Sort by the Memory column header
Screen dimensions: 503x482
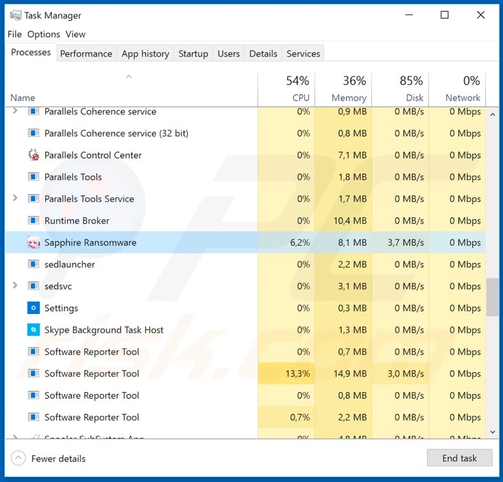pyautogui.click(x=343, y=89)
